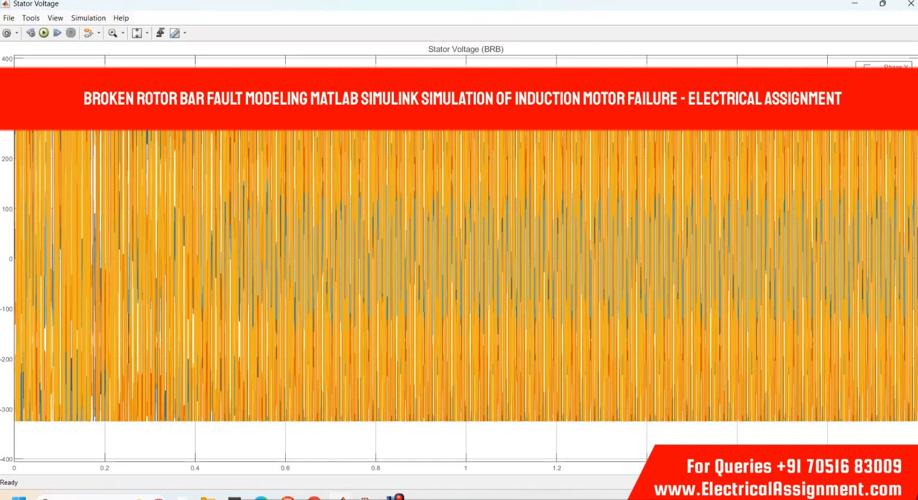Open the Simulation menu
The width and height of the screenshot is (918, 500).
[88, 18]
